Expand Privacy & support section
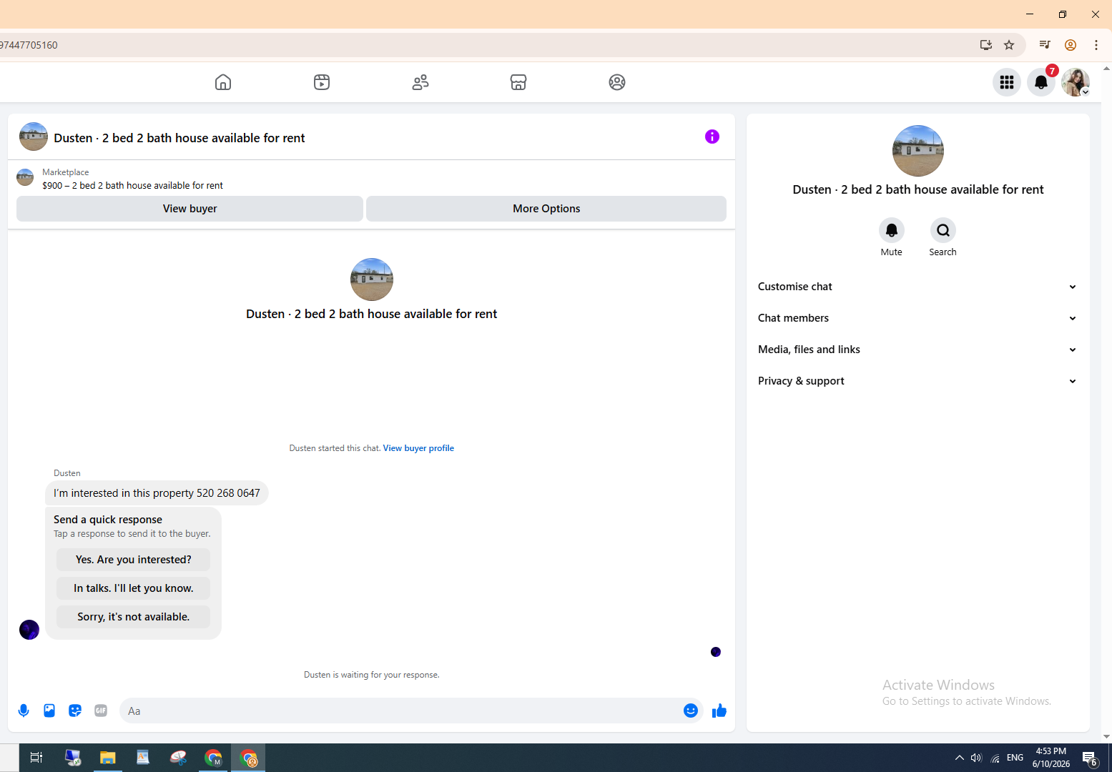This screenshot has width=1112, height=772. [918, 381]
